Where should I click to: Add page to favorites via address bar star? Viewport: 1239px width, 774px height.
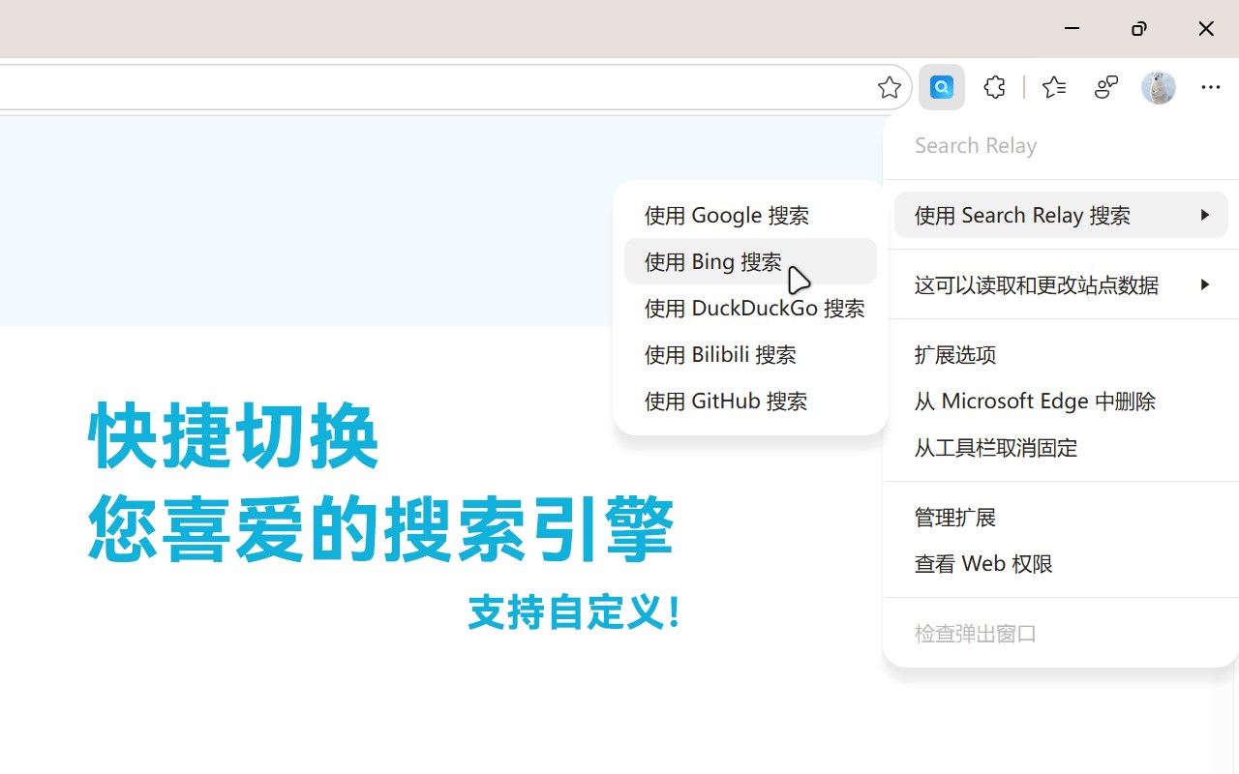point(889,87)
